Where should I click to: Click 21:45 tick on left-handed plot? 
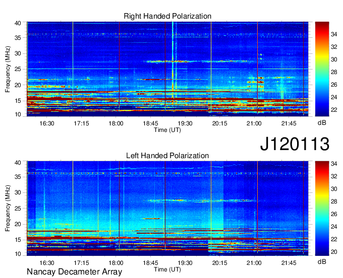click(289, 263)
